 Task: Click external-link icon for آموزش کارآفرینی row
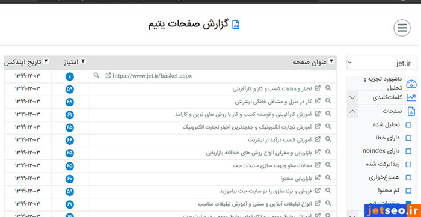(x=318, y=114)
